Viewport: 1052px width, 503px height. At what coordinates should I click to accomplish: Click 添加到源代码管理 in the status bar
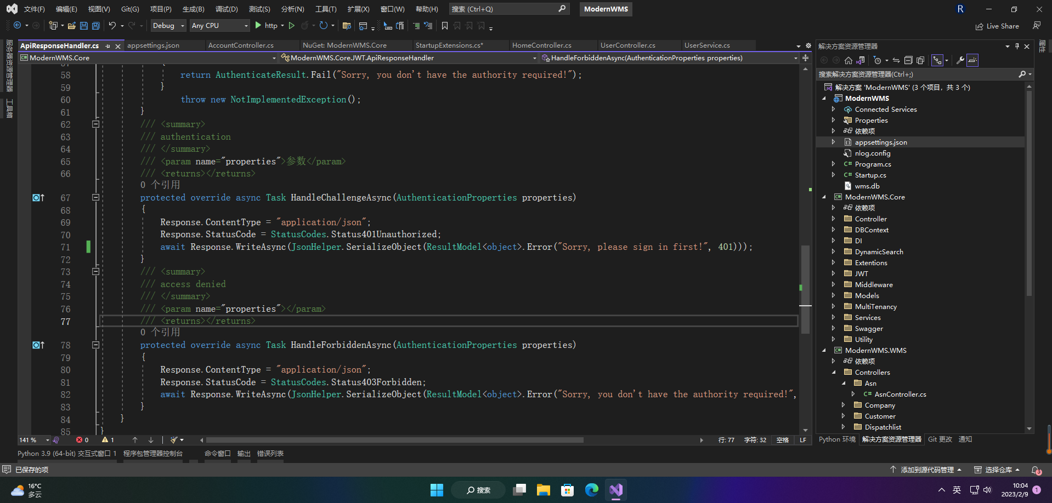[927, 470]
